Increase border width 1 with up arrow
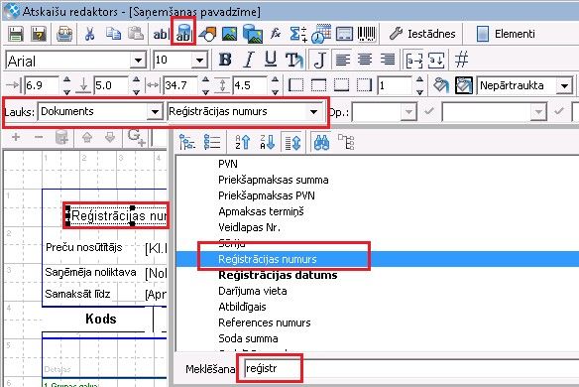 click(419, 80)
